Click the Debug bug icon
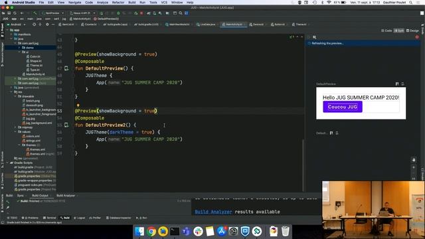The width and height of the screenshot is (425, 239). click(x=118, y=13)
